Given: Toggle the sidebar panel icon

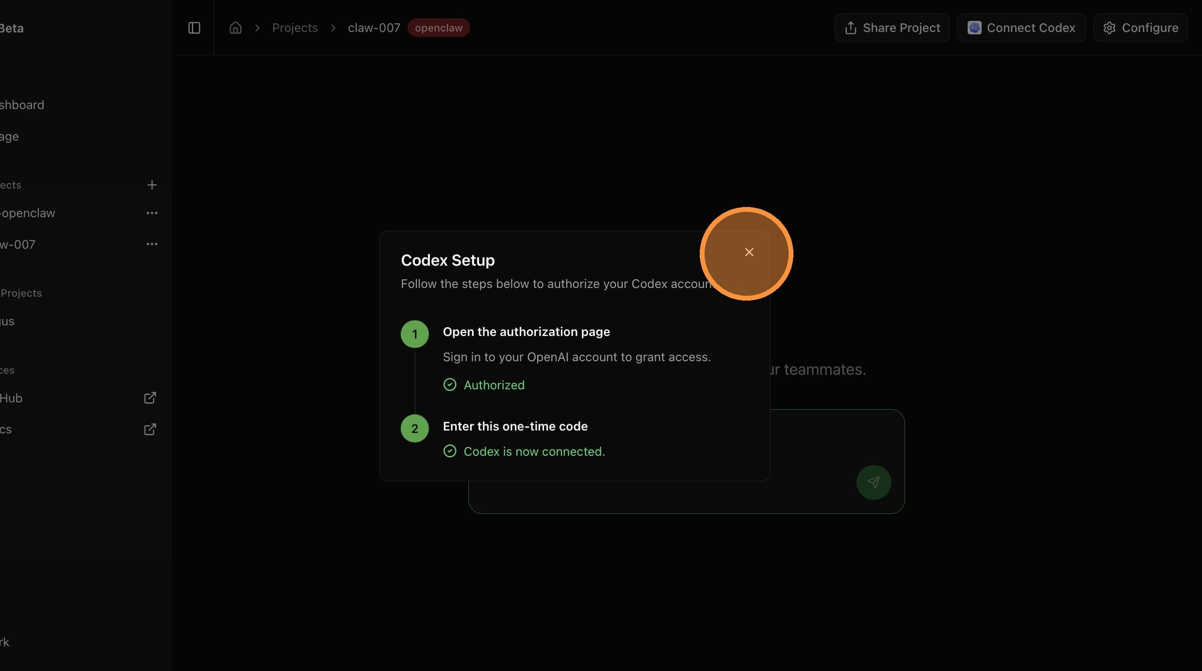Looking at the screenshot, I should point(194,28).
